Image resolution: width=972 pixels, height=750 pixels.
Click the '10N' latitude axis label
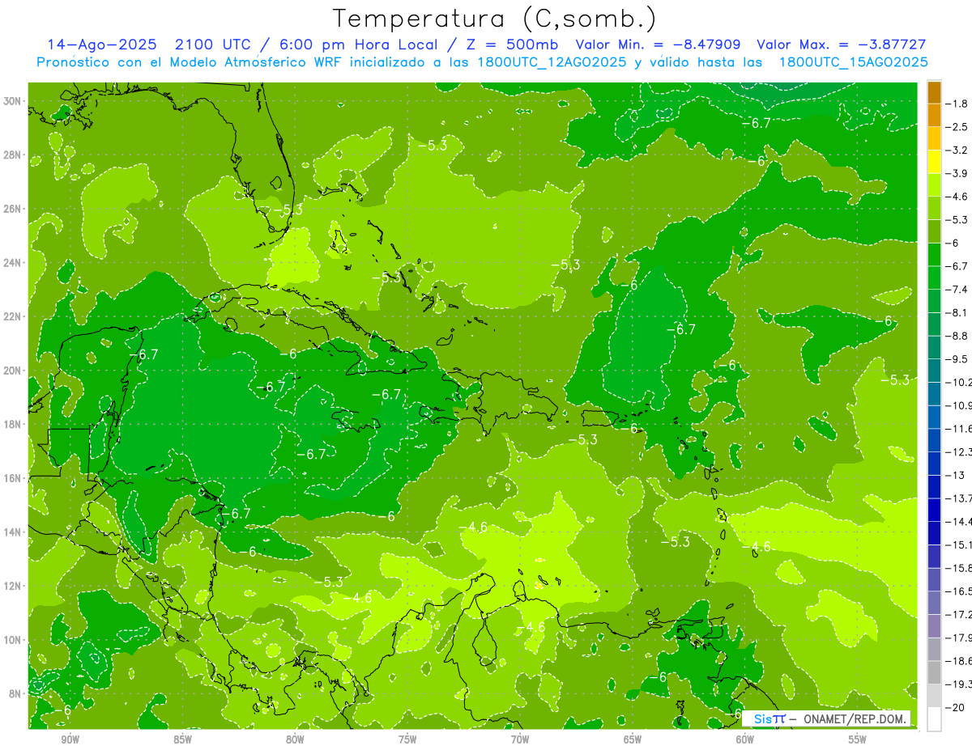click(13, 640)
